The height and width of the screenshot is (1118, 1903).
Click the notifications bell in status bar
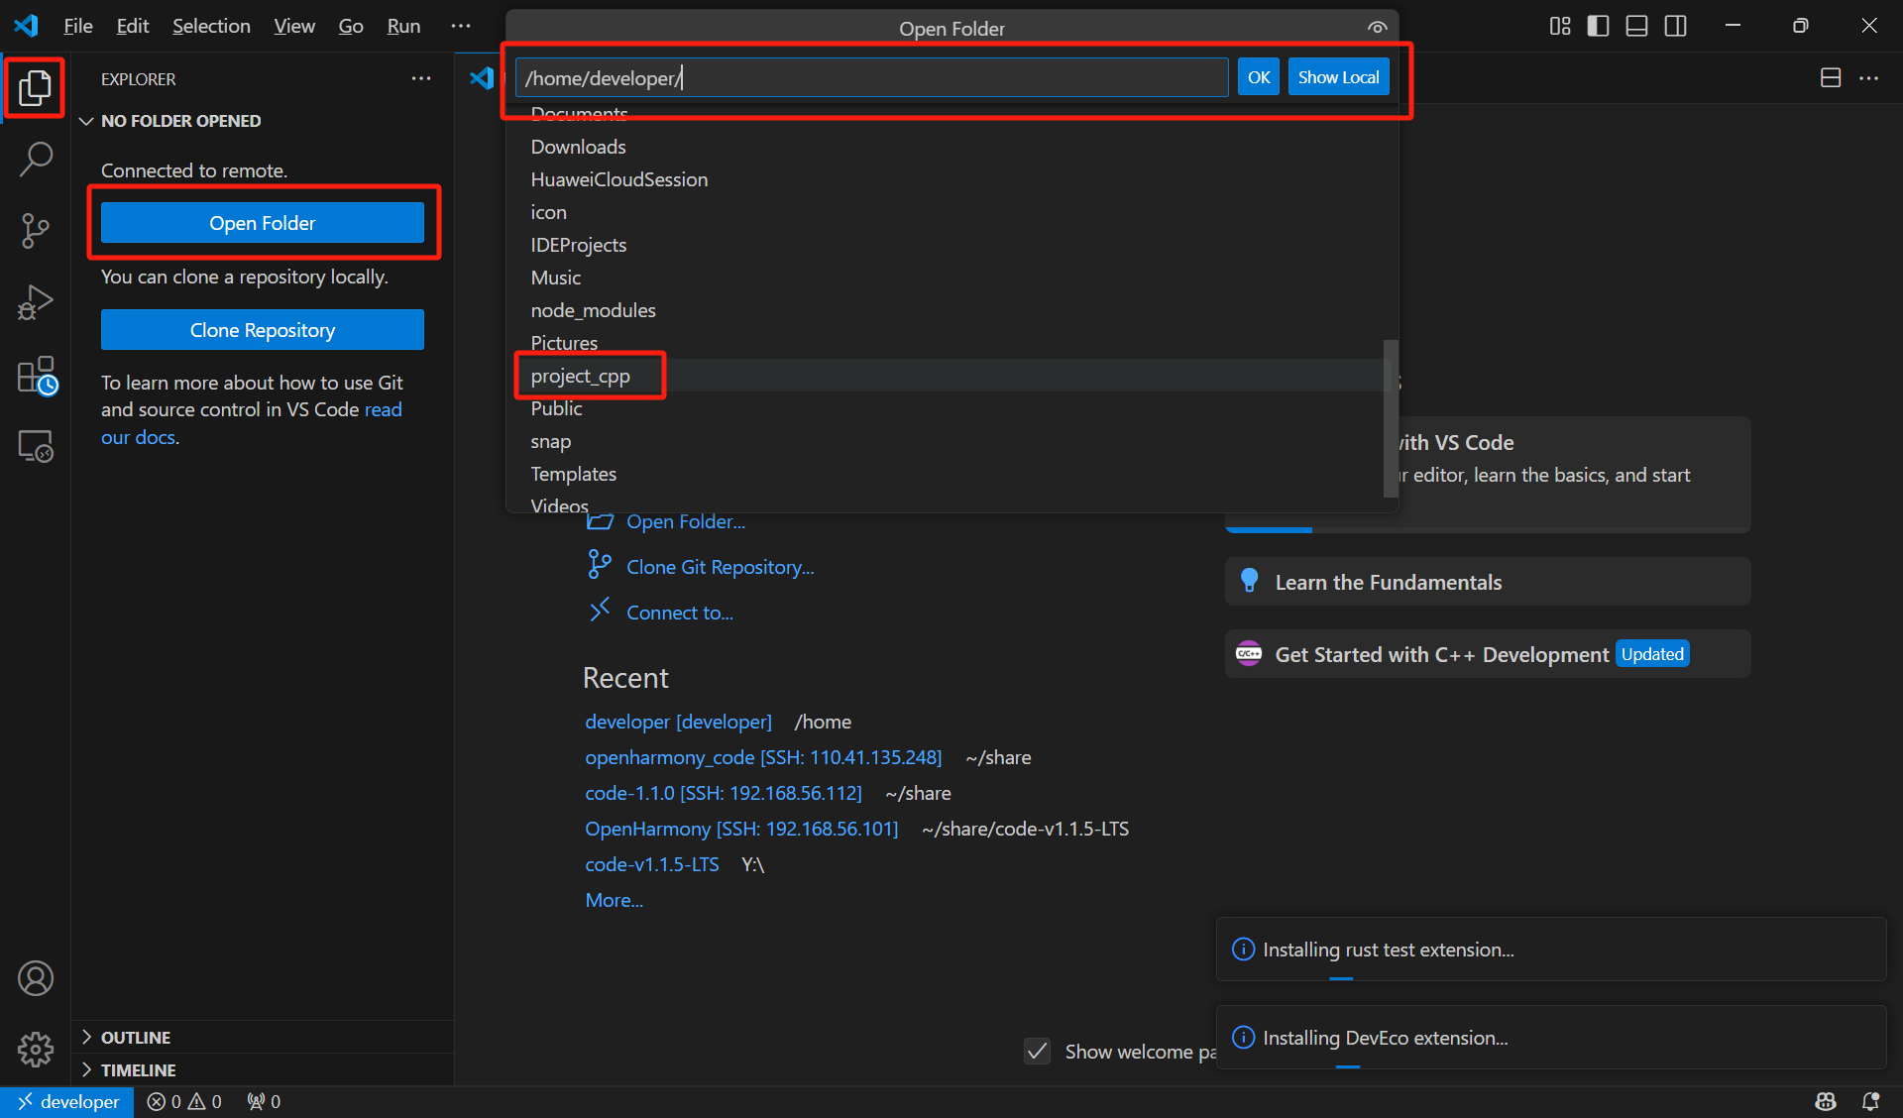pyautogui.click(x=1870, y=1101)
